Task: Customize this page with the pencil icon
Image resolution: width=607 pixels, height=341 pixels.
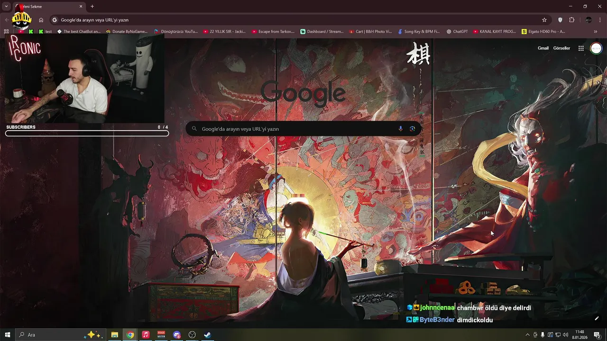Action: coord(597,318)
